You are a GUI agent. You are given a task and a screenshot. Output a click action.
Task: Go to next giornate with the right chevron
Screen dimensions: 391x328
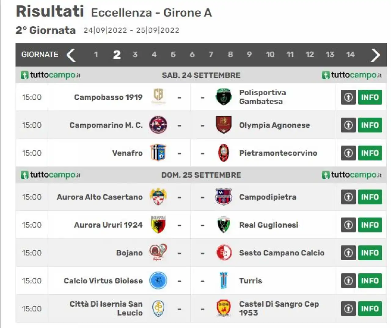point(375,55)
